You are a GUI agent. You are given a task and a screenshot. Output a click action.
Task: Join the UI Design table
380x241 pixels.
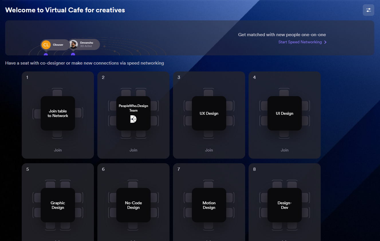(x=284, y=150)
